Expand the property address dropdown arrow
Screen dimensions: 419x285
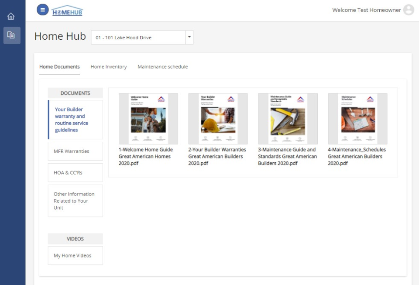click(x=189, y=38)
